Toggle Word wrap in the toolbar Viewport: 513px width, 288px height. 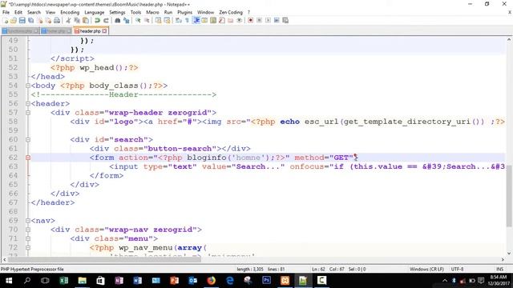(178, 20)
